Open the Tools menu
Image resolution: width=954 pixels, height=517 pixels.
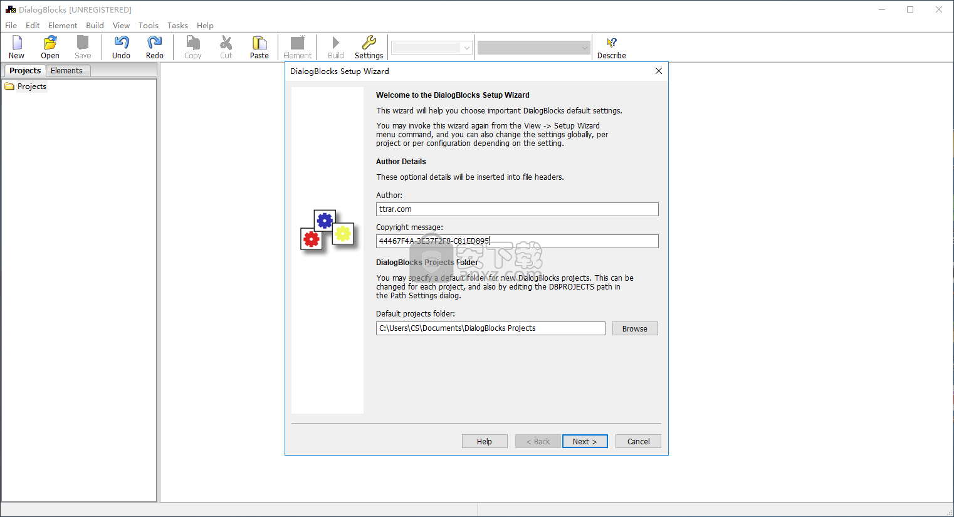point(149,26)
